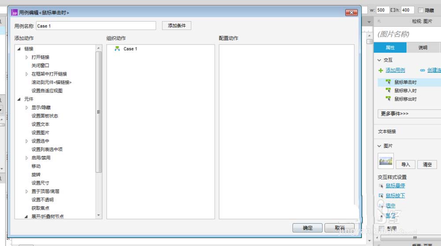Click the image preview thumbnail
This screenshot has height=246, width=441.
[385, 161]
